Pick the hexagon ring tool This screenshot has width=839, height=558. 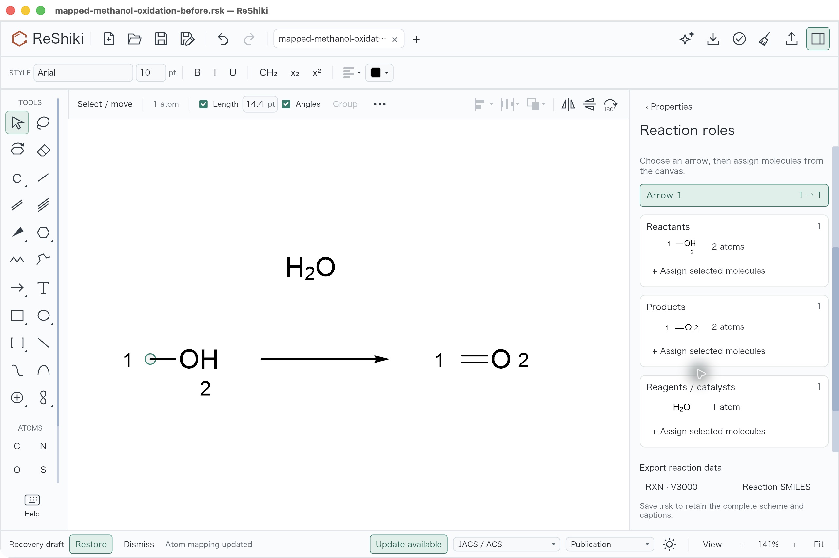click(43, 232)
